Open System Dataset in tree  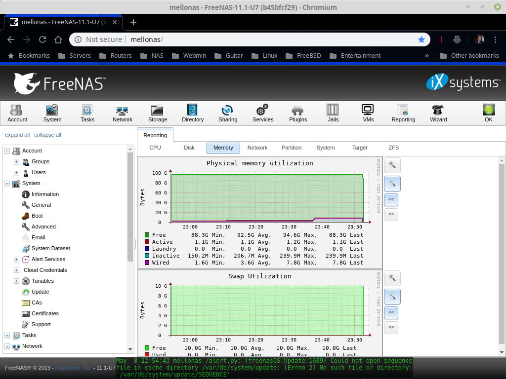tap(51, 249)
